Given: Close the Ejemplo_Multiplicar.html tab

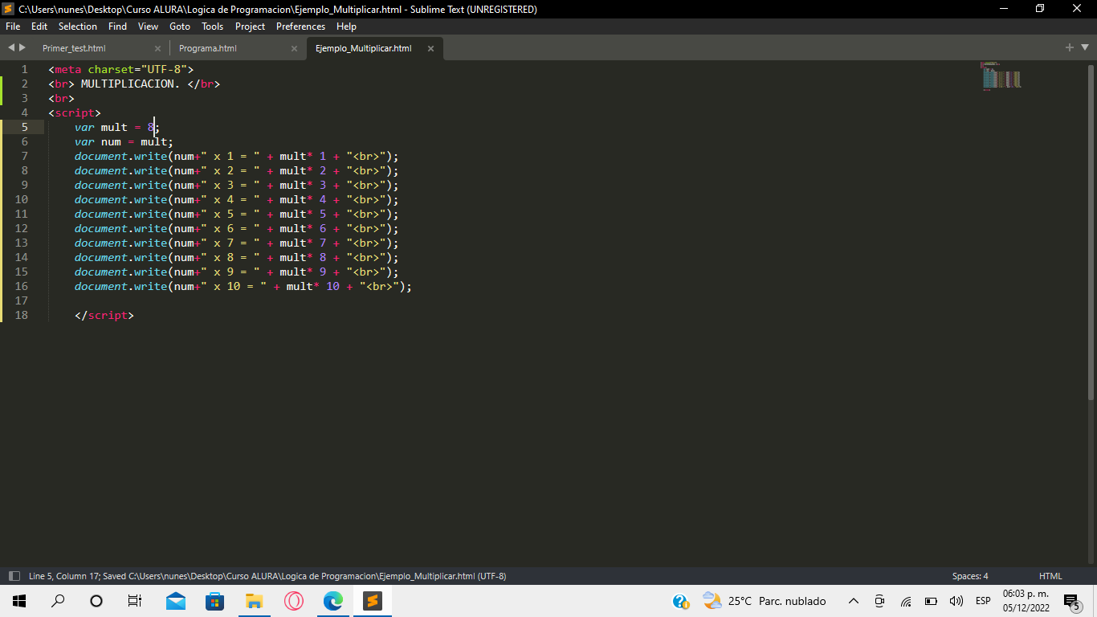Looking at the screenshot, I should pyautogui.click(x=430, y=48).
